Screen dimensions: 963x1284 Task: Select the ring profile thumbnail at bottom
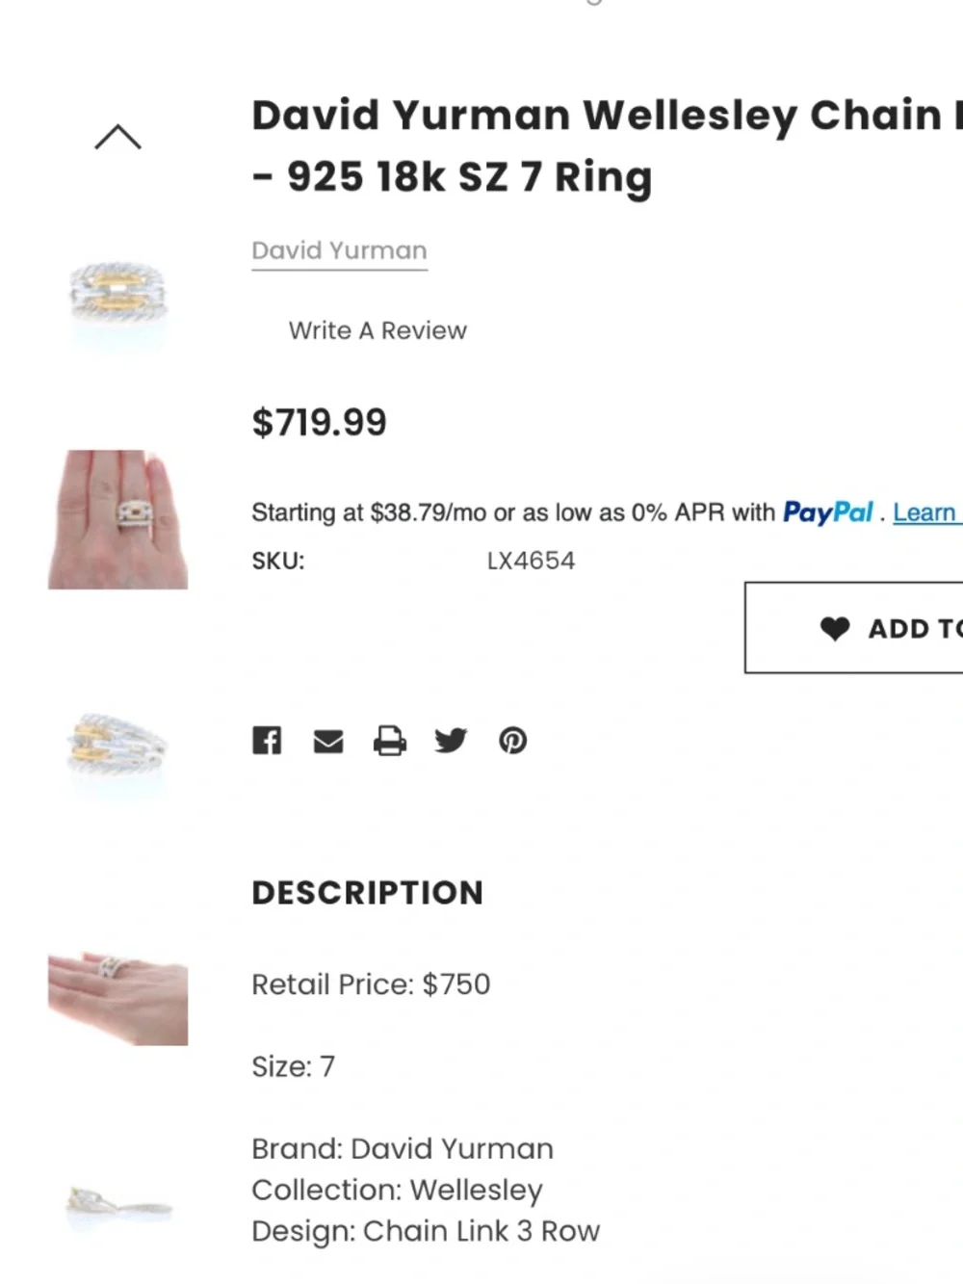coord(117,1204)
